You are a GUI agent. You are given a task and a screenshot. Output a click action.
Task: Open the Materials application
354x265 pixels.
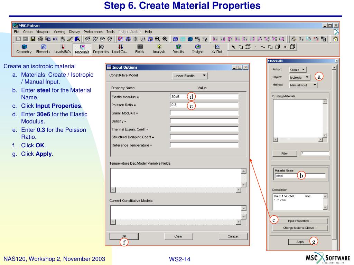pos(82,49)
